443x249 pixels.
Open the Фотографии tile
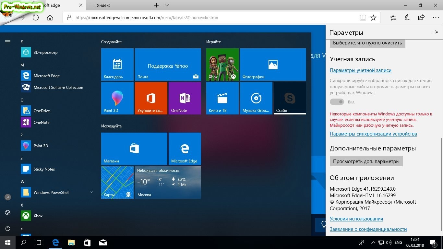(x=273, y=65)
